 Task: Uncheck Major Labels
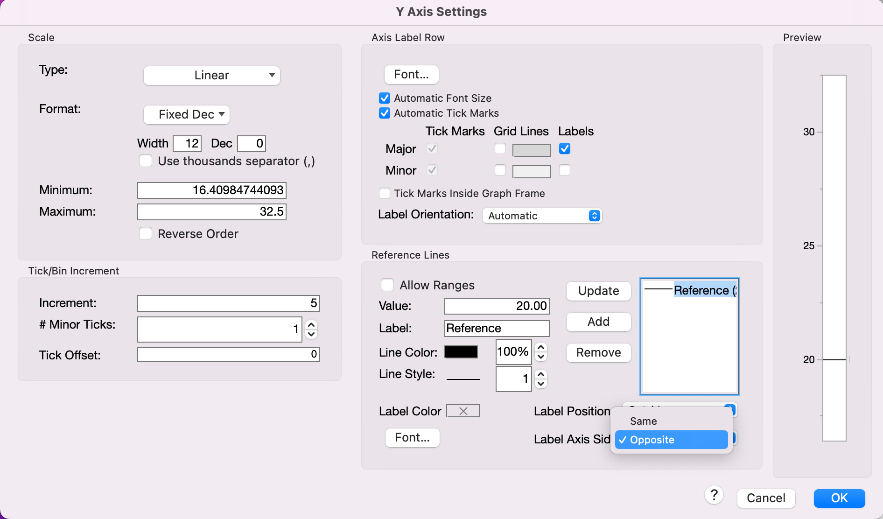(565, 149)
